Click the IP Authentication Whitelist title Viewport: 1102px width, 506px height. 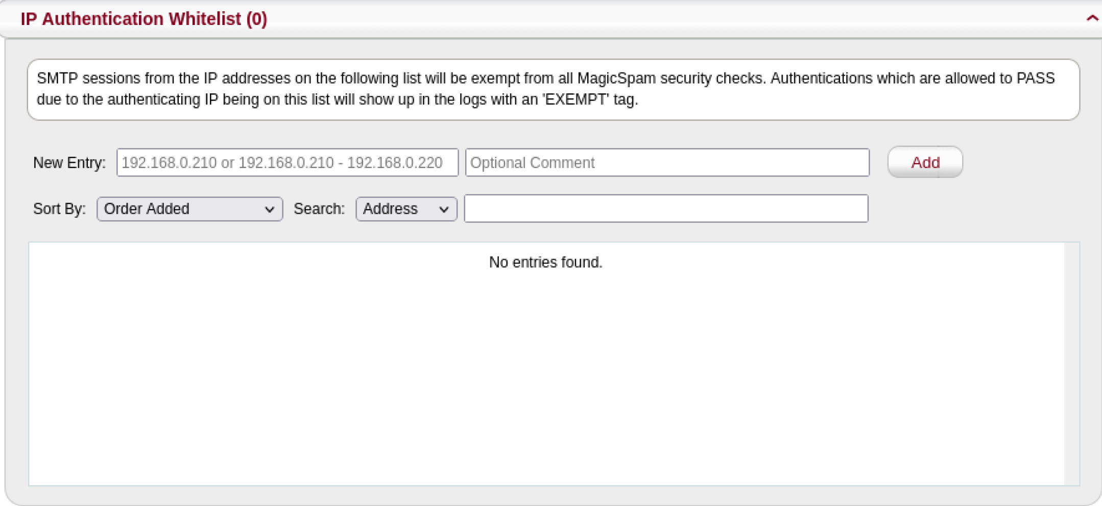tap(143, 18)
